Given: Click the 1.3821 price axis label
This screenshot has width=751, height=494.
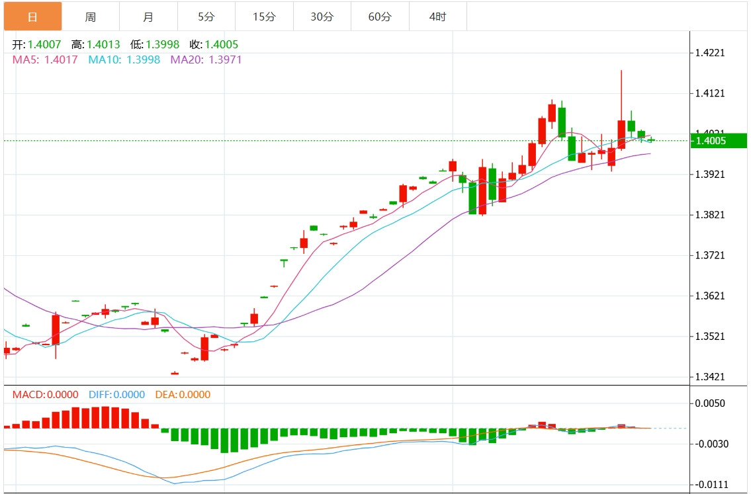Looking at the screenshot, I should [x=710, y=215].
